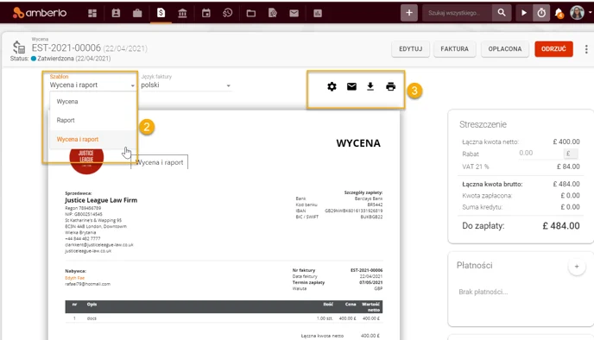
Task: Send estimate by email envelope icon
Action: pyautogui.click(x=351, y=86)
